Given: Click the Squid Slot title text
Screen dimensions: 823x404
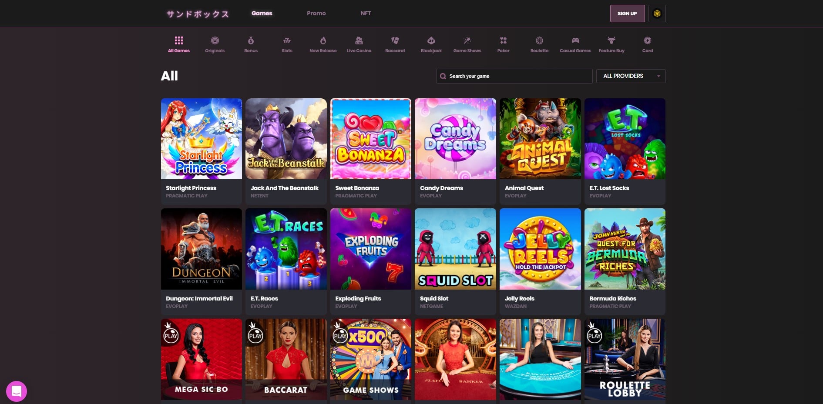Looking at the screenshot, I should 434,298.
